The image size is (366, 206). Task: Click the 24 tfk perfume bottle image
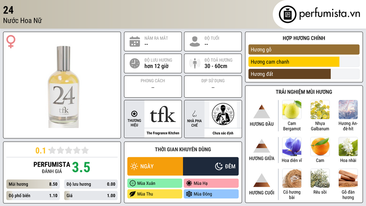(x=64, y=87)
